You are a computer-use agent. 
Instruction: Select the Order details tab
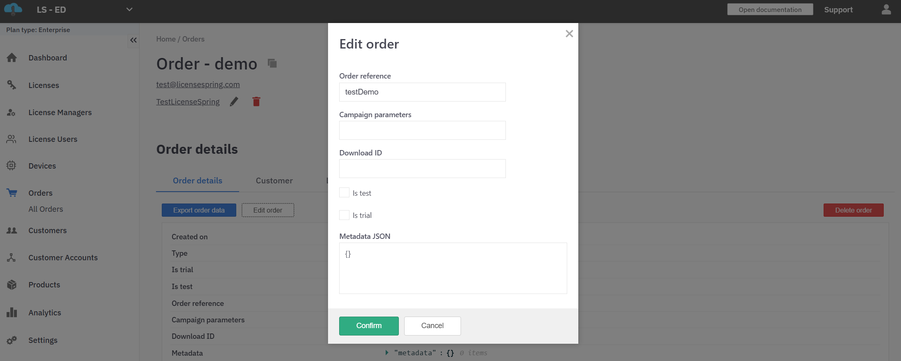[198, 180]
